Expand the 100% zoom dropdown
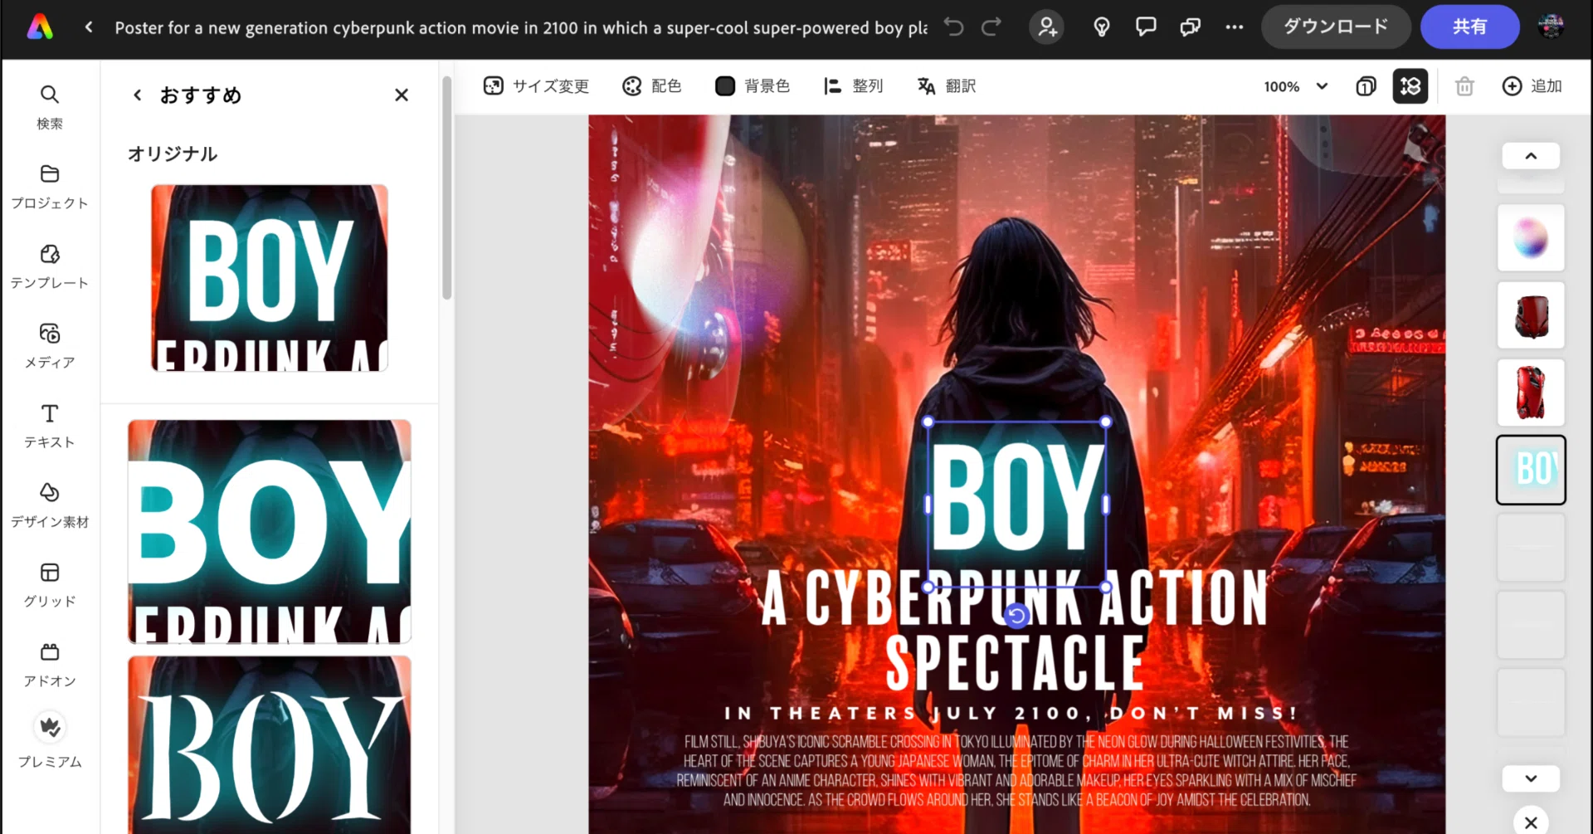 (1296, 86)
